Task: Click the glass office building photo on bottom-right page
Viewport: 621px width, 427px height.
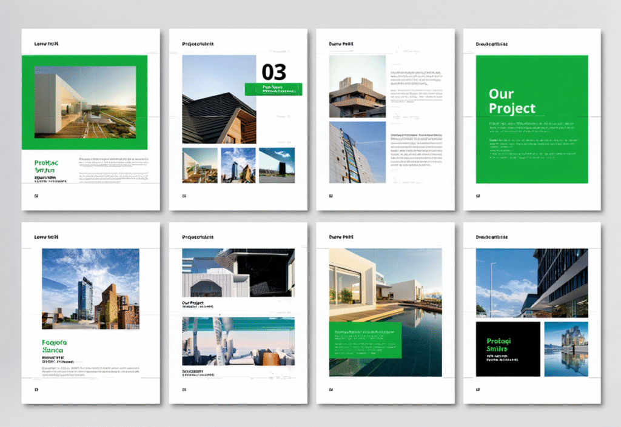Action: [532, 283]
